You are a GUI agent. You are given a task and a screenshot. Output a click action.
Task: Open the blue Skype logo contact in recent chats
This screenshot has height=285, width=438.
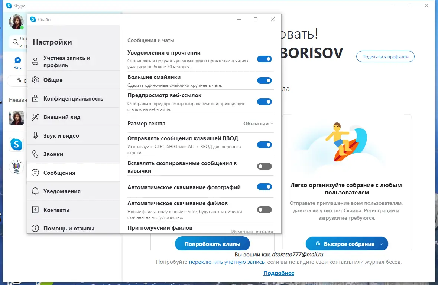point(16,144)
